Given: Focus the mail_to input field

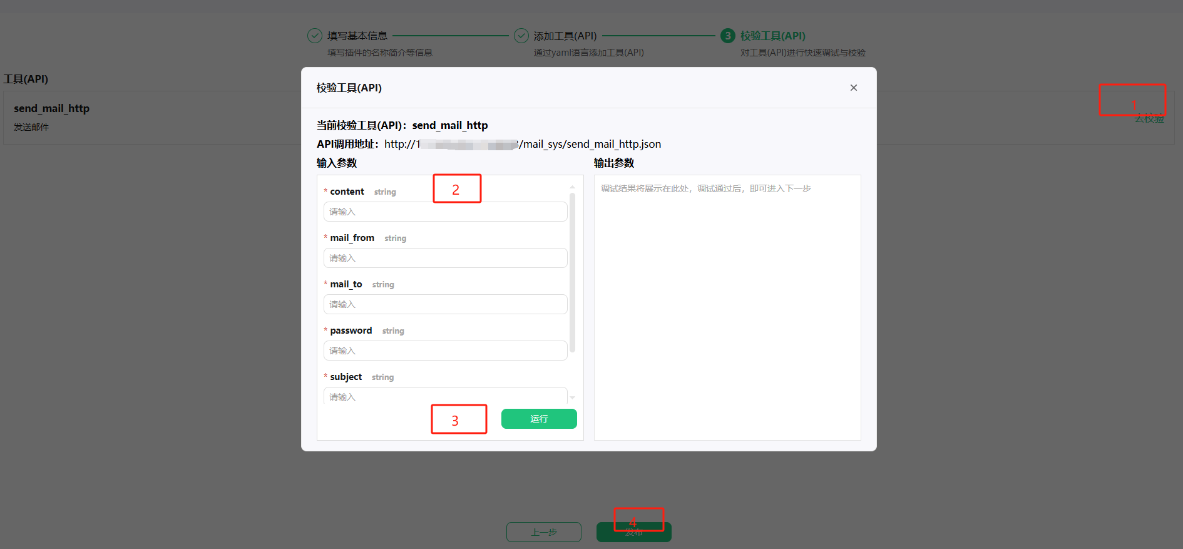Looking at the screenshot, I should point(446,304).
